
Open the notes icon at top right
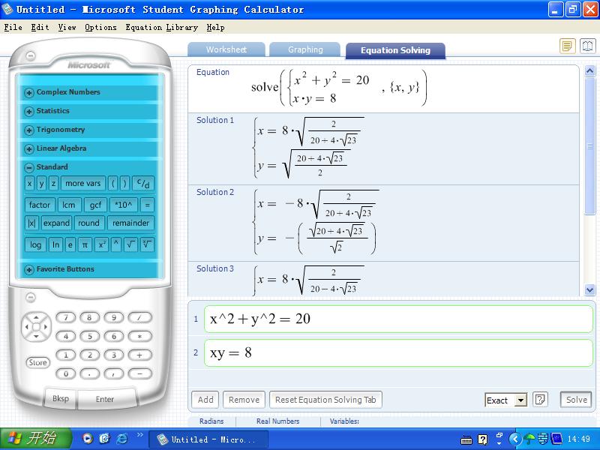[x=568, y=46]
